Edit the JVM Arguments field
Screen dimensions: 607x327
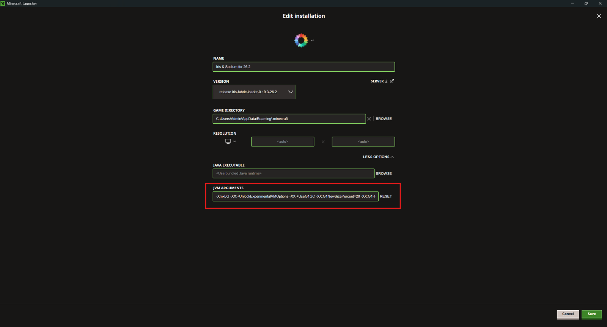296,196
